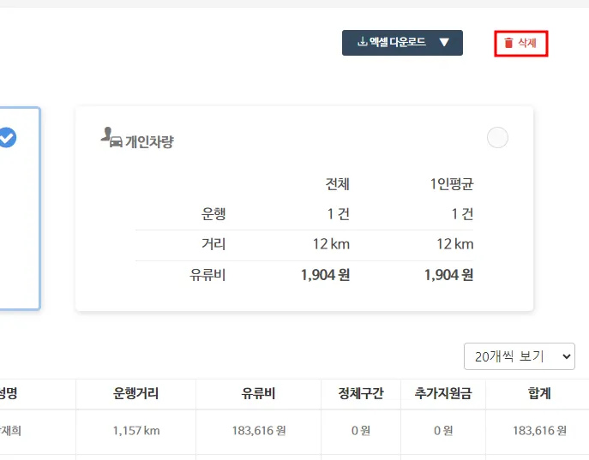Click the 정체구간 column header
Screen dimensions: 589x460
point(361,393)
